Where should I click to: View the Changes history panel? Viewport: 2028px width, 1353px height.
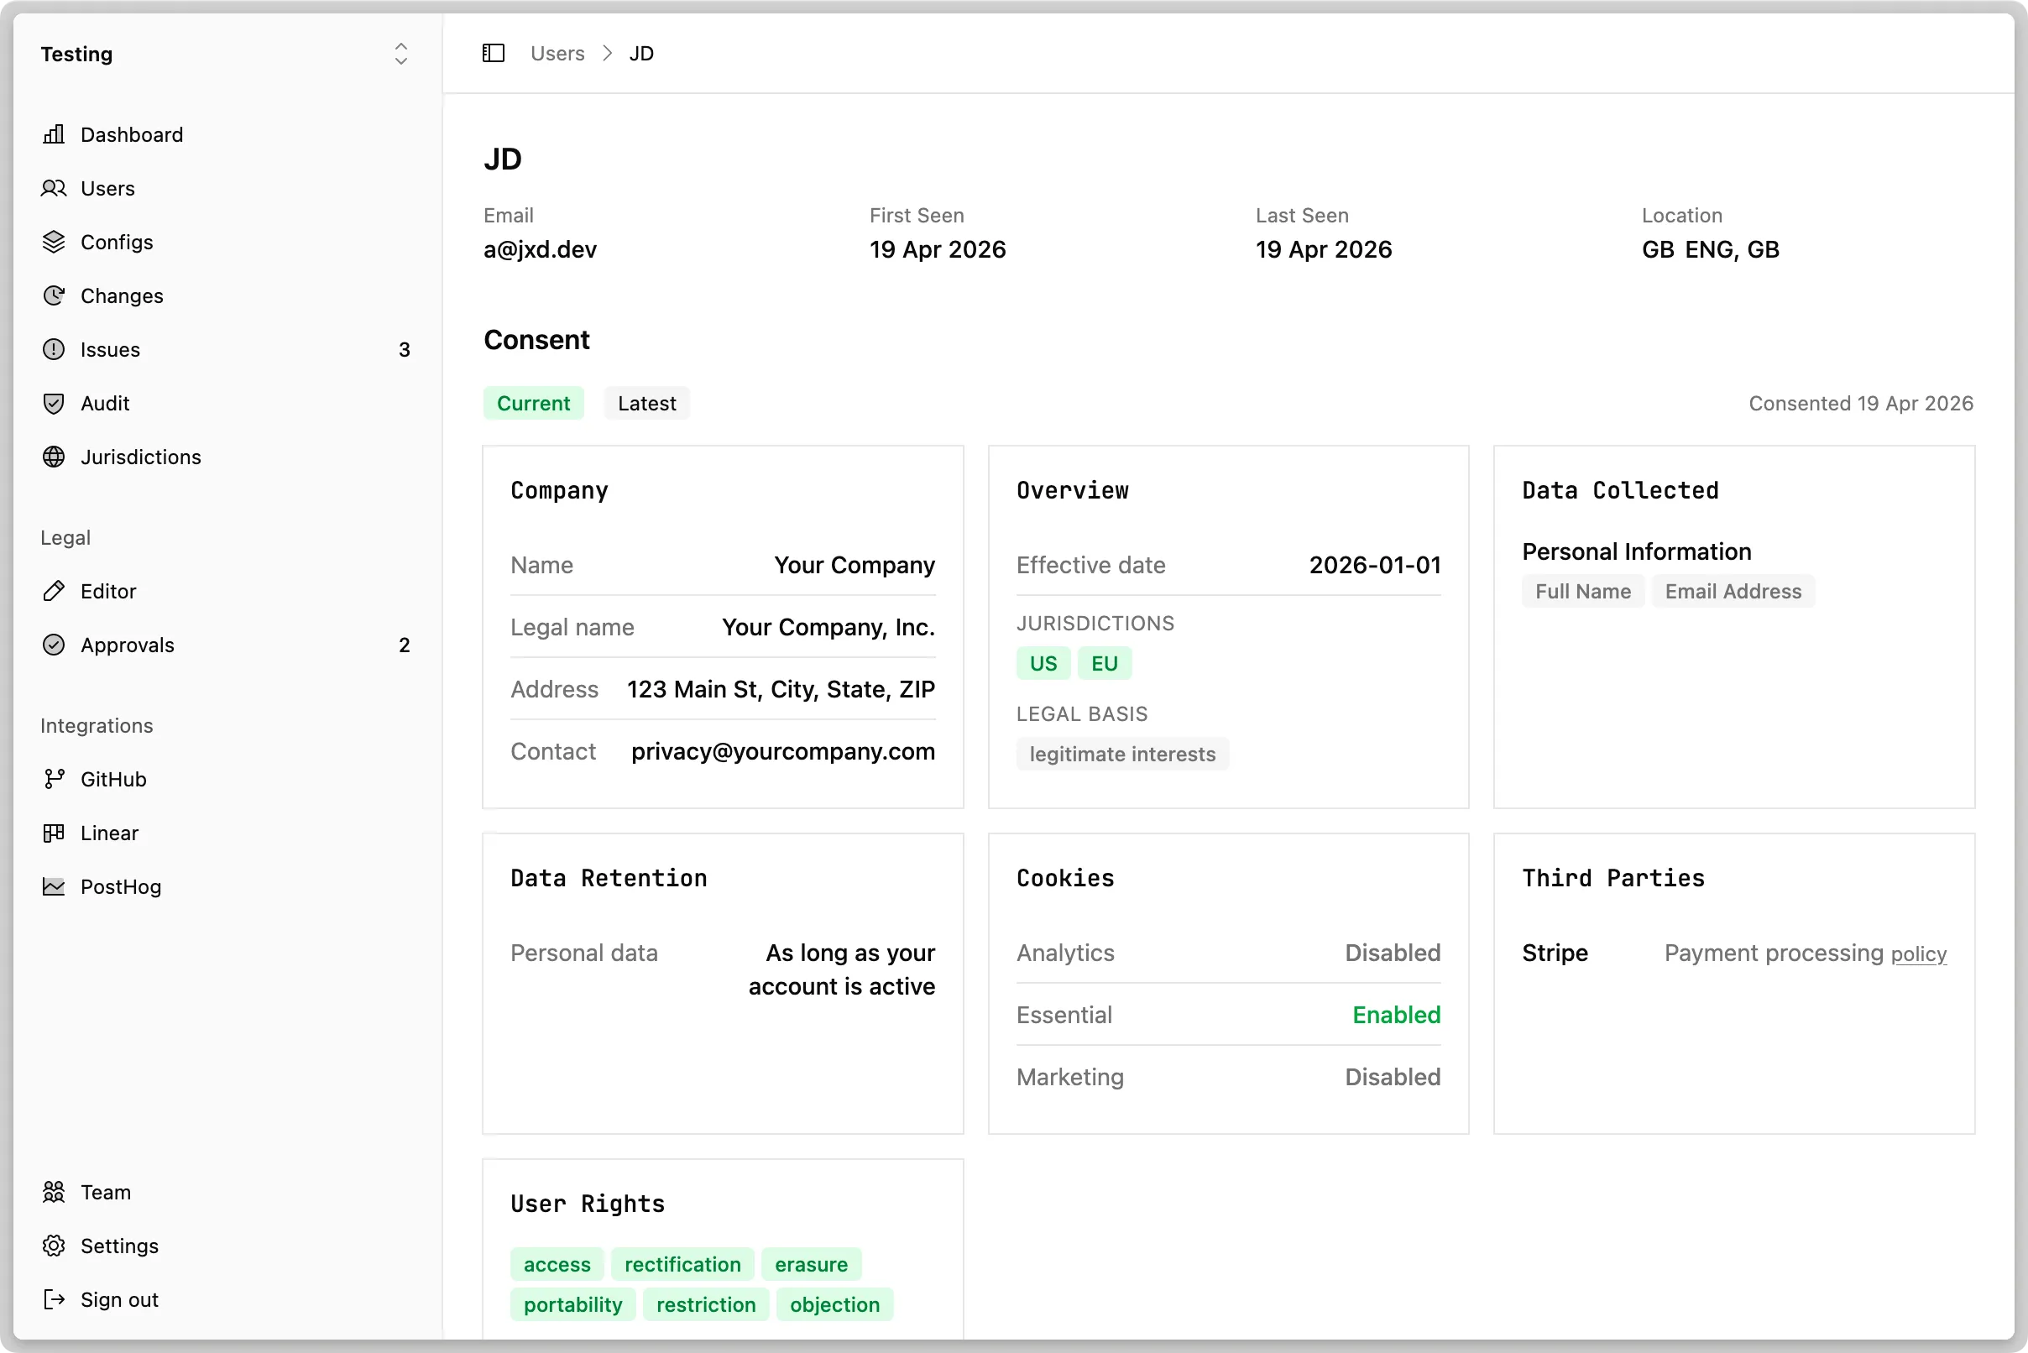pos(122,296)
